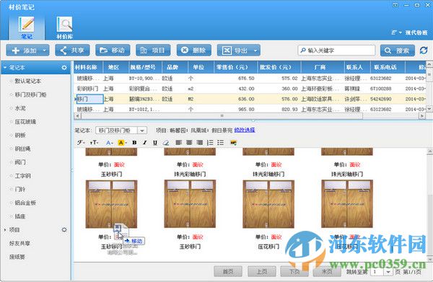The height and width of the screenshot is (282, 433).
Task: Click the insert image icon
Action: tap(234, 143)
